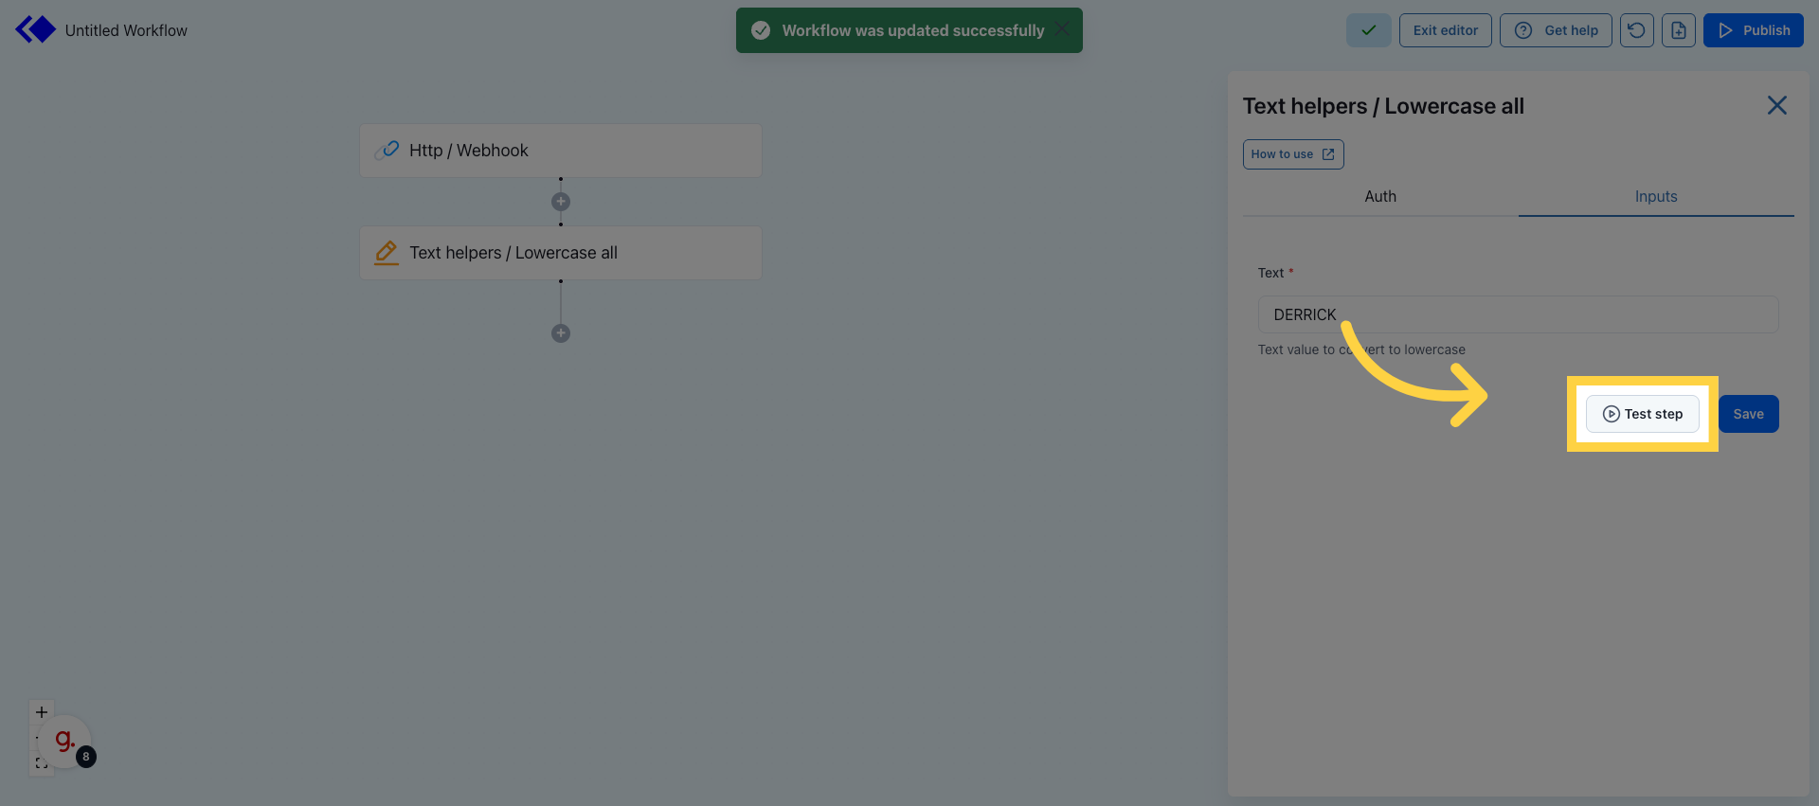Image resolution: width=1819 pixels, height=806 pixels.
Task: Zoom in the workflow canvas
Action: (42, 712)
